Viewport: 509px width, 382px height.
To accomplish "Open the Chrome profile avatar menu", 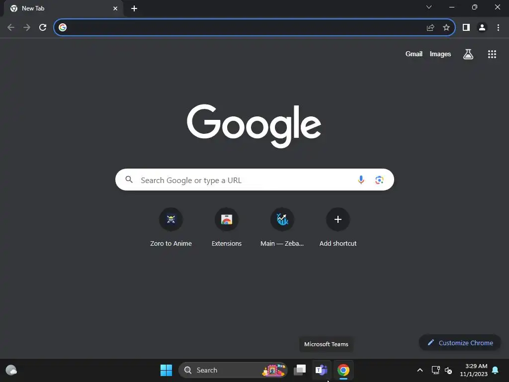I will point(482,28).
